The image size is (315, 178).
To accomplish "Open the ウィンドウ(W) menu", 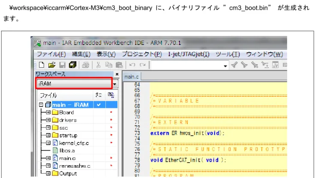I will point(264,54).
